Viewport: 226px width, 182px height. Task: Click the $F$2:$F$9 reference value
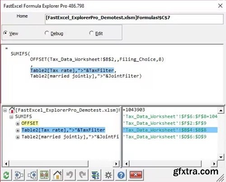pos(165,123)
